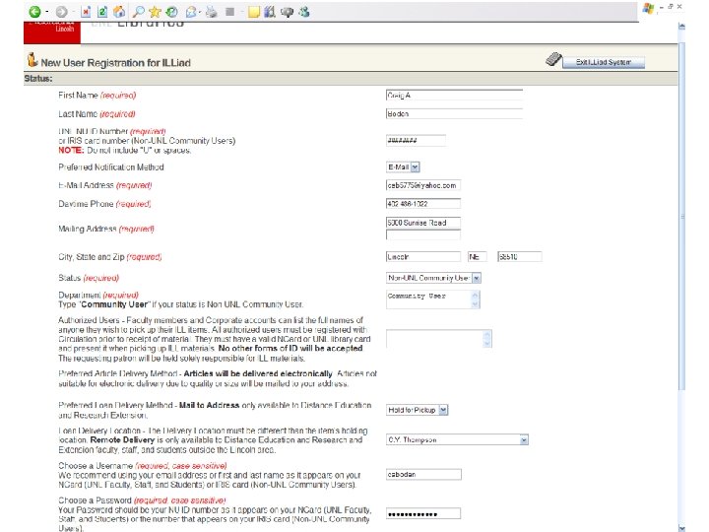This screenshot has width=709, height=532.
Task: Click the Department box scroll-down arrow
Action: (x=475, y=304)
